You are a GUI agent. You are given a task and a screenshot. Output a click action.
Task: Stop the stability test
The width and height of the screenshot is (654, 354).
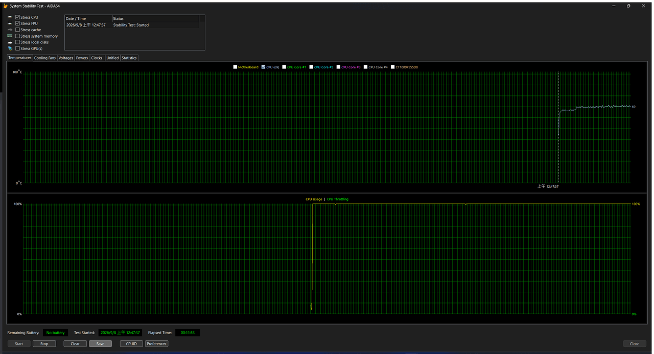[44, 344]
